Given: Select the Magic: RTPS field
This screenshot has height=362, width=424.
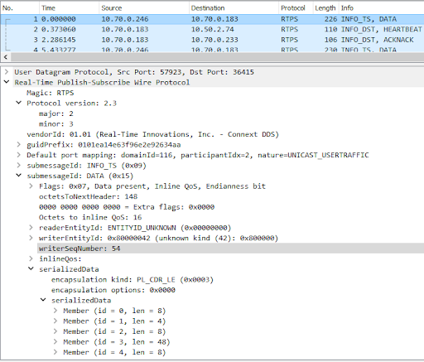Looking at the screenshot, I should [x=51, y=93].
